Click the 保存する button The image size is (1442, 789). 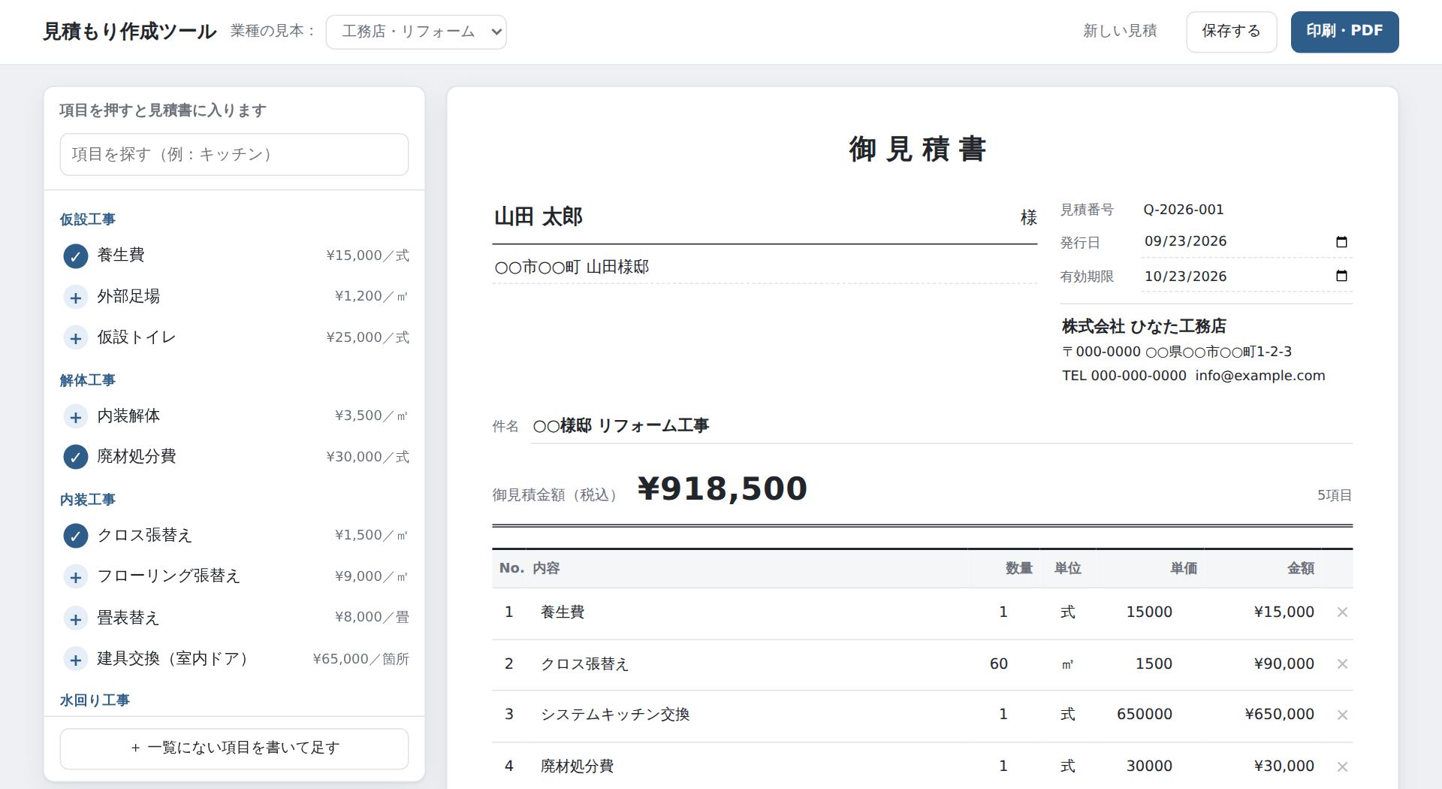pyautogui.click(x=1231, y=32)
